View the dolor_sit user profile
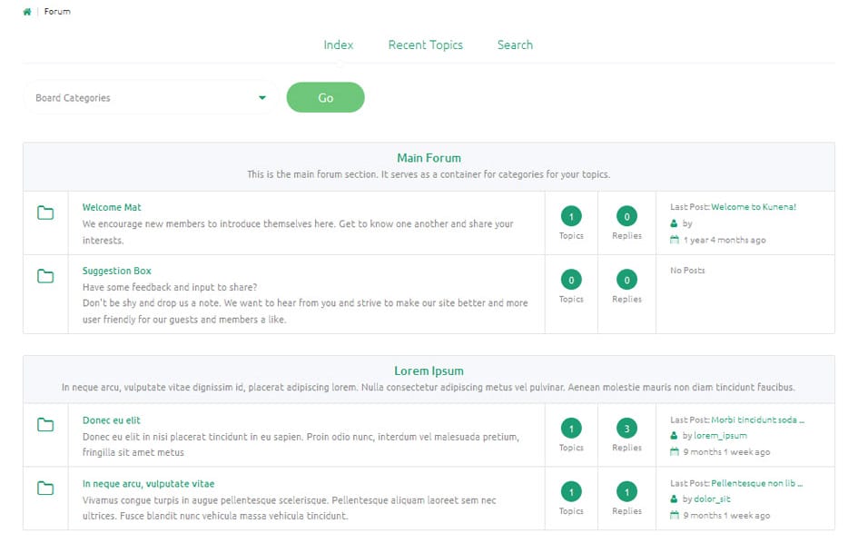The height and width of the screenshot is (543, 858). click(712, 499)
